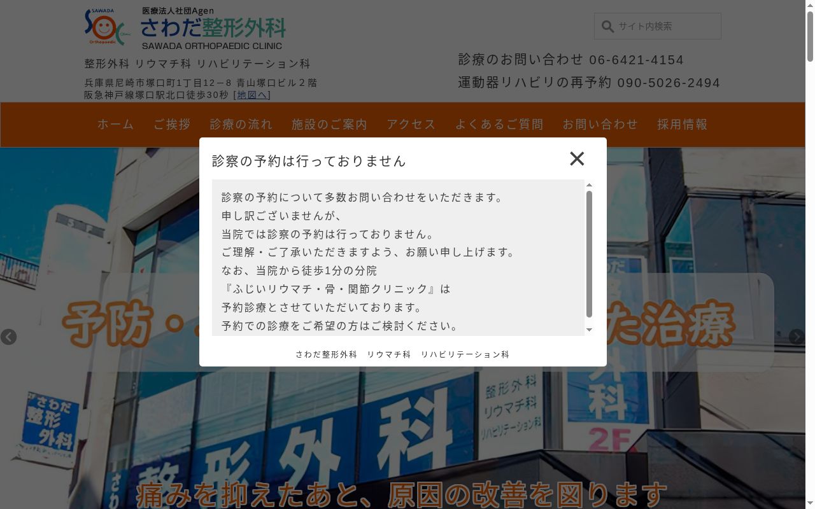The width and height of the screenshot is (815, 509).
Task: Click rehab phone number 090-5026-2494
Action: 669,83
